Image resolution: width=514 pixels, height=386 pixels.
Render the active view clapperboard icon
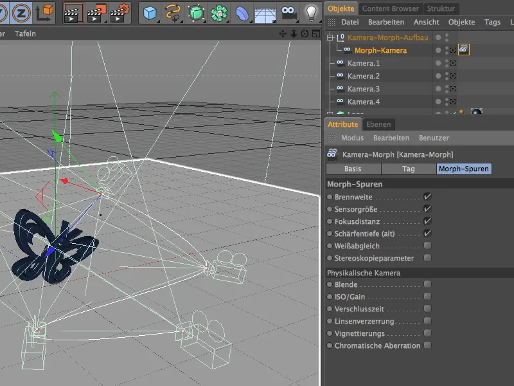[x=73, y=13]
